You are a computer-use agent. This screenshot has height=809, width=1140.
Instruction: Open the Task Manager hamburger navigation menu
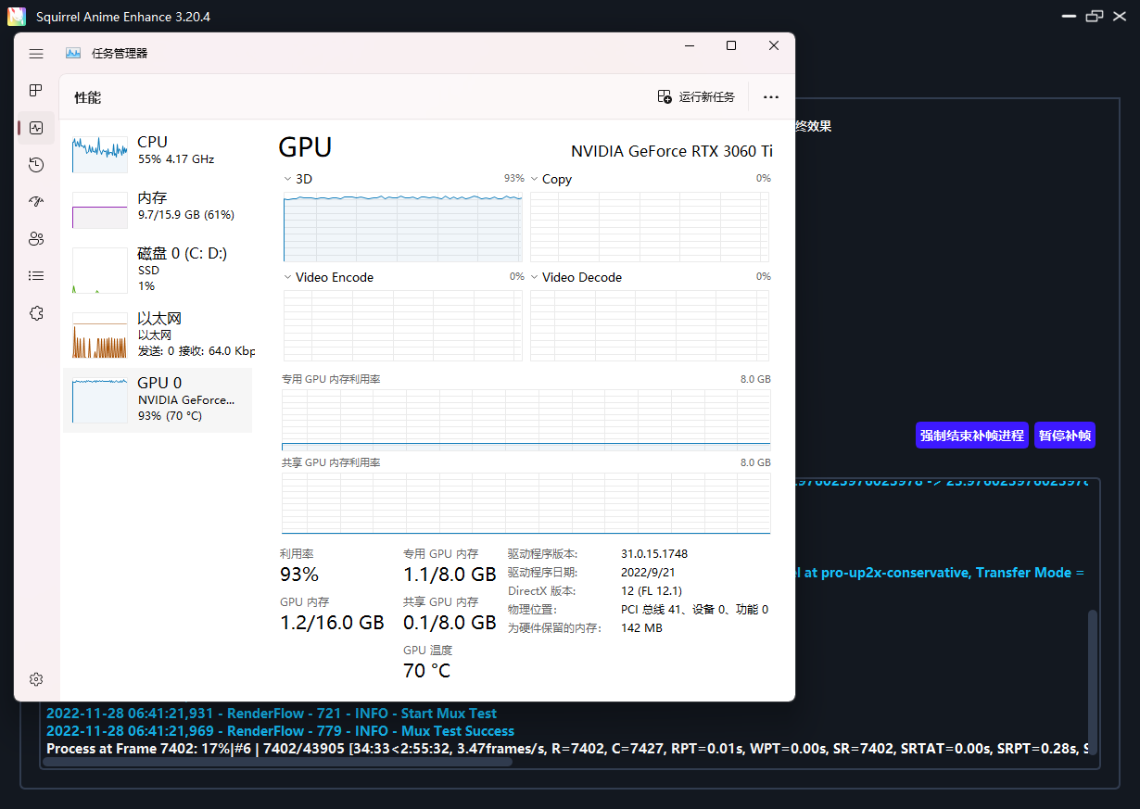coord(36,54)
